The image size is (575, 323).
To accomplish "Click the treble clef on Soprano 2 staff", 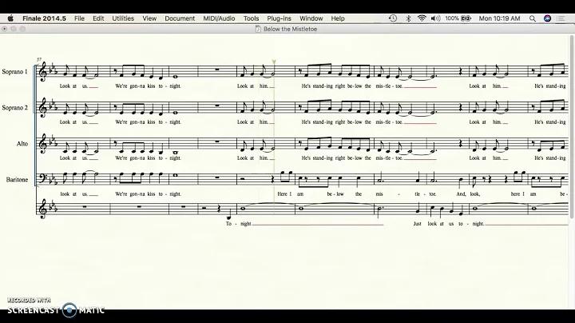I will tap(43, 108).
